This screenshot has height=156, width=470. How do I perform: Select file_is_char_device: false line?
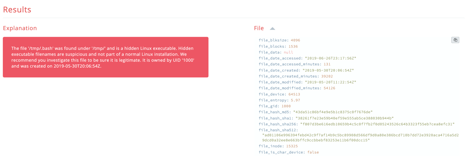(x=289, y=152)
